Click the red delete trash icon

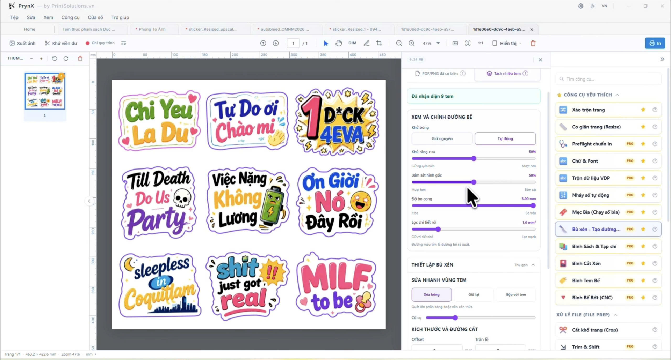533,43
